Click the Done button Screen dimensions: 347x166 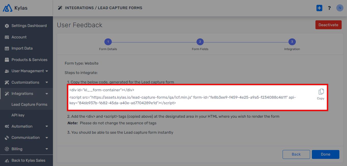tap(326, 154)
